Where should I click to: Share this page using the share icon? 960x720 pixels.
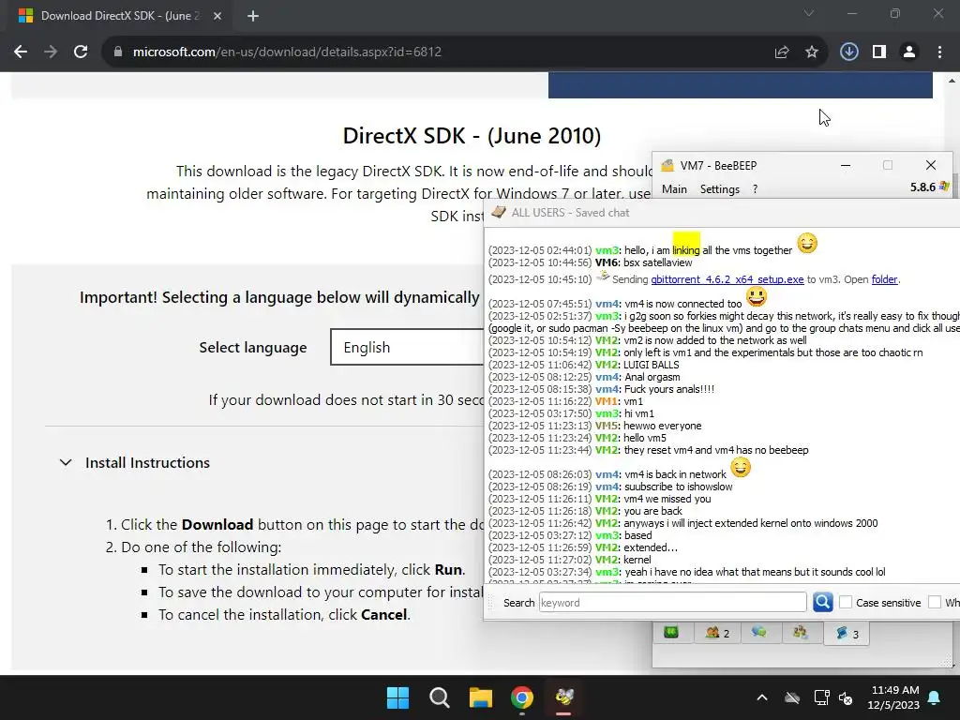click(782, 52)
